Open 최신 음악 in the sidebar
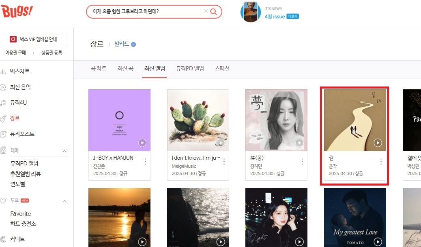This screenshot has height=247, width=421. pyautogui.click(x=20, y=87)
